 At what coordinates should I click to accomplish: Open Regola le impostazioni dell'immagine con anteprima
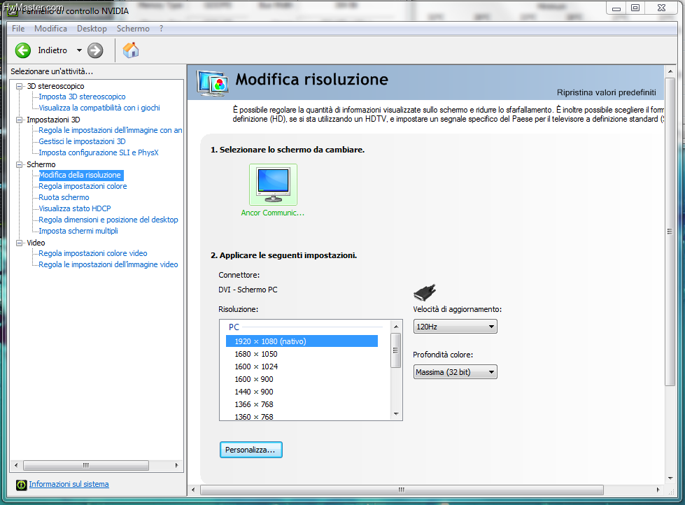110,130
